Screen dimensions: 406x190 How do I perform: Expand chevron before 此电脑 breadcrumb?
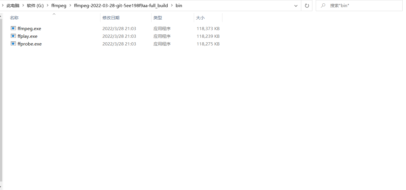pos(3,5)
